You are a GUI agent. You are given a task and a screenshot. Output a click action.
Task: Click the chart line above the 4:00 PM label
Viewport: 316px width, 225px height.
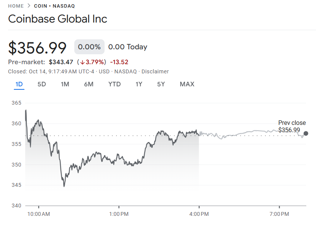click(x=199, y=134)
